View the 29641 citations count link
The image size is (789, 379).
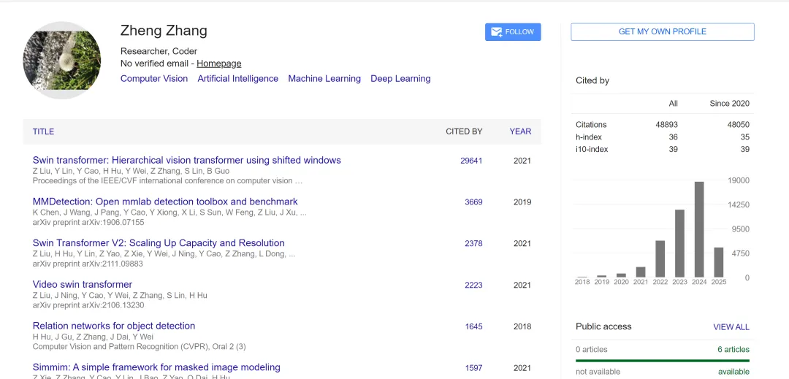(471, 161)
